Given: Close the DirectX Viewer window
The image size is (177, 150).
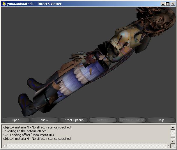Looking at the screenshot, I should (172, 4).
